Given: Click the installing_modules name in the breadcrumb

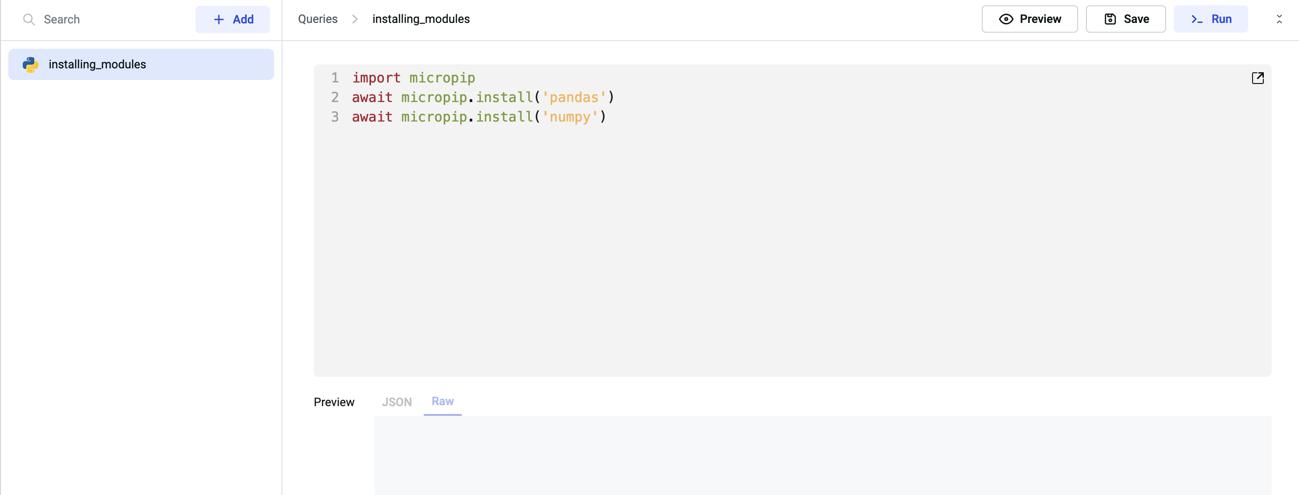Looking at the screenshot, I should pos(421,19).
